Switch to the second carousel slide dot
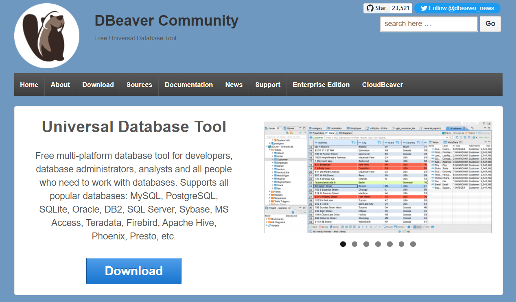This screenshot has width=516, height=302. 354,244
